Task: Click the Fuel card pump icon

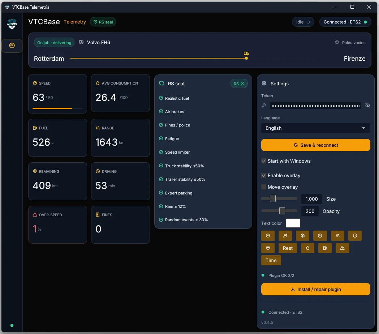Action: [35, 128]
